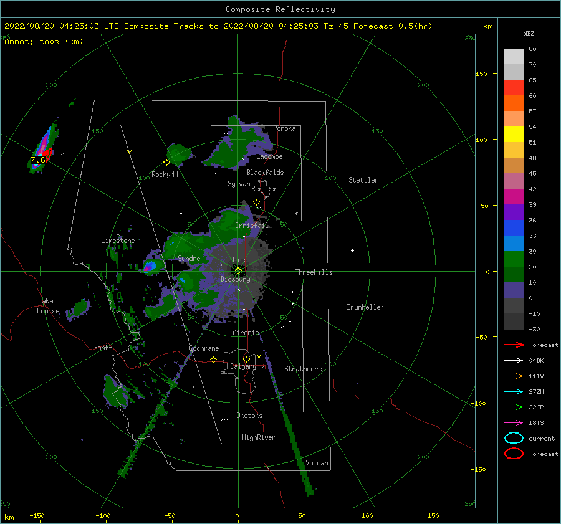Click the 'Cochrane' map label
This screenshot has height=524, width=561.
(204, 348)
